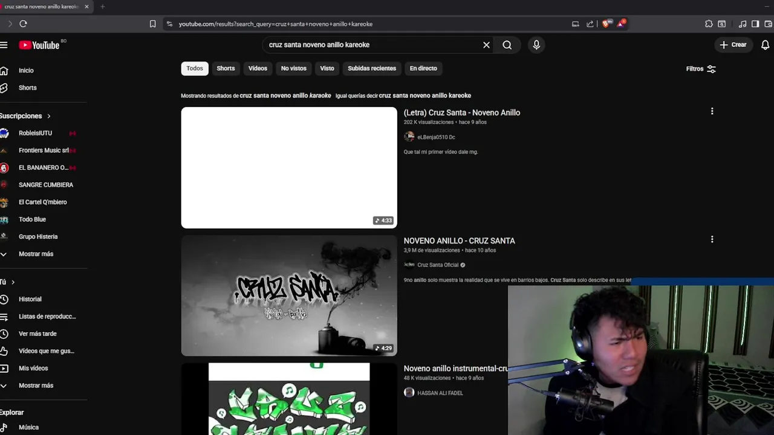This screenshot has width=774, height=435.
Task: Reload the page
Action: tap(23, 24)
